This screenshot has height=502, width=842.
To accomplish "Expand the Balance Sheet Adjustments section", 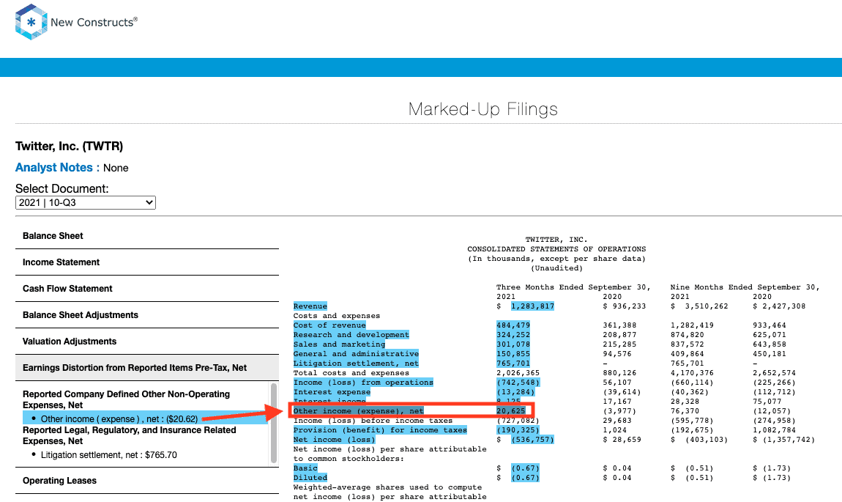I will (147, 315).
